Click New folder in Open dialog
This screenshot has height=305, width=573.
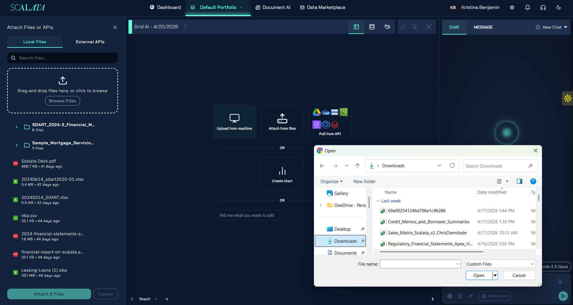(364, 181)
